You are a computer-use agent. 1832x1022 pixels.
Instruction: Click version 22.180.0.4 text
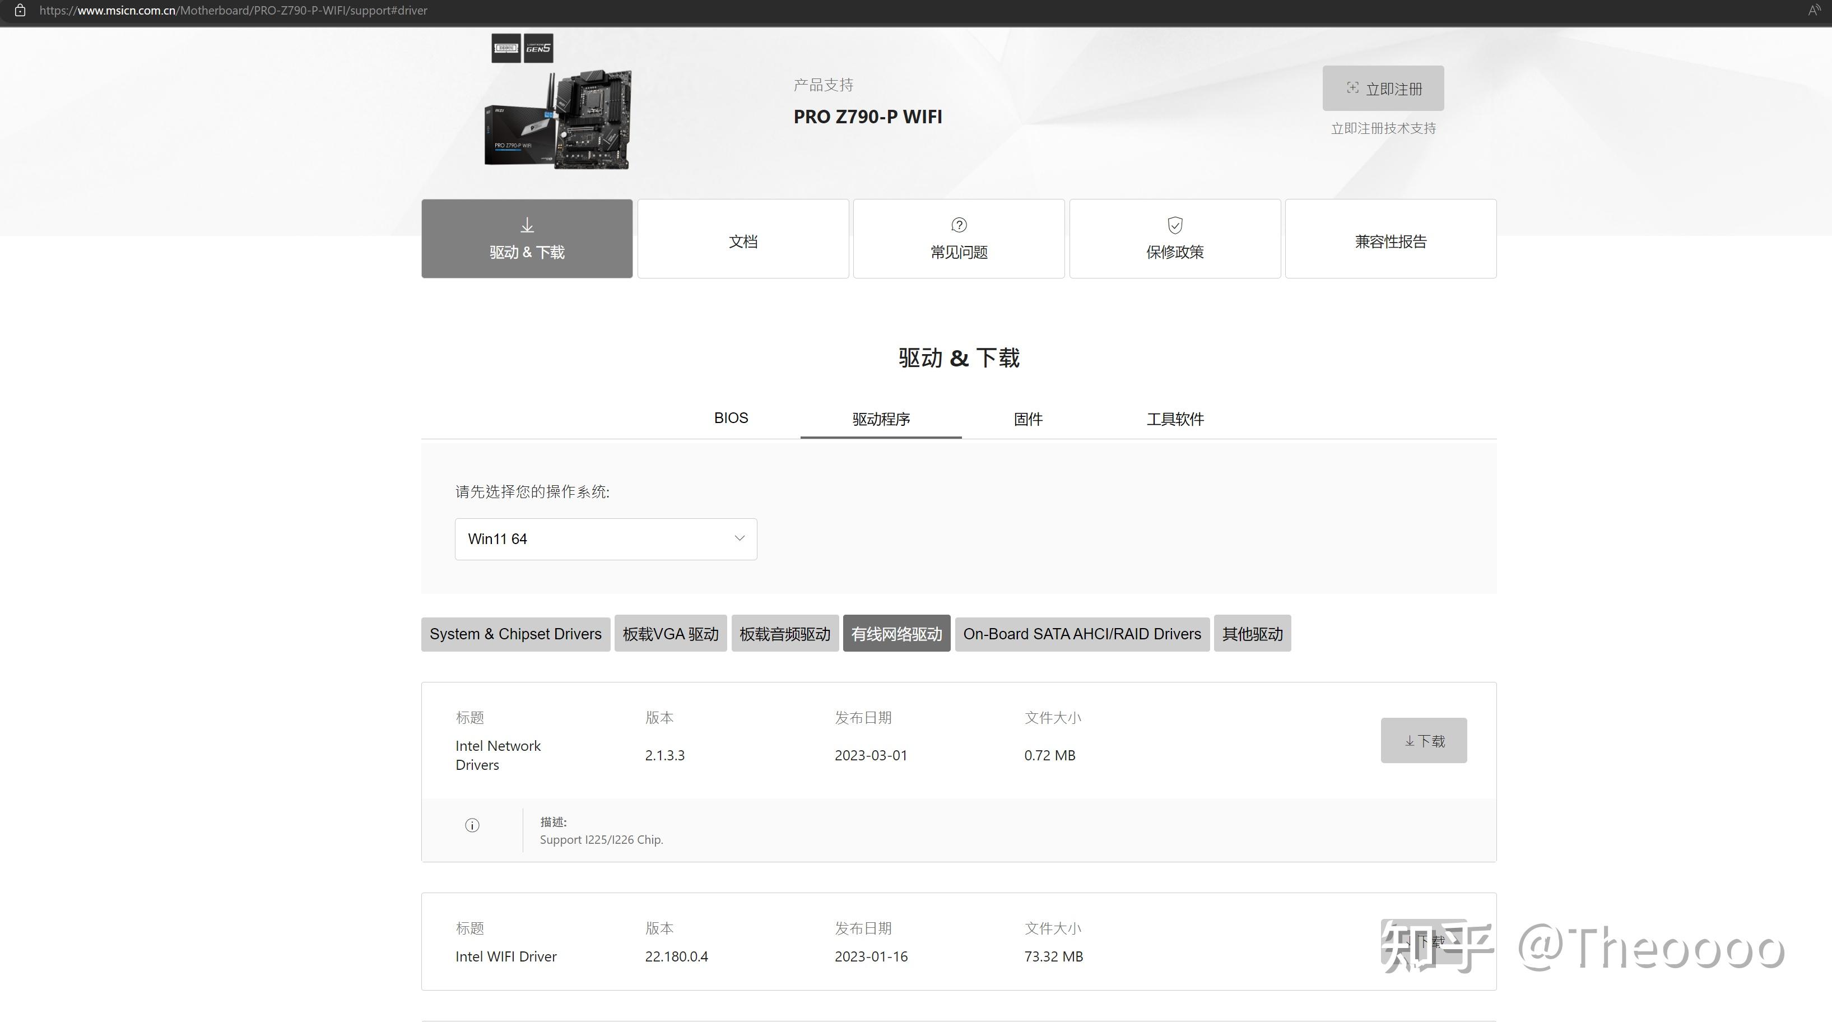[x=676, y=956]
